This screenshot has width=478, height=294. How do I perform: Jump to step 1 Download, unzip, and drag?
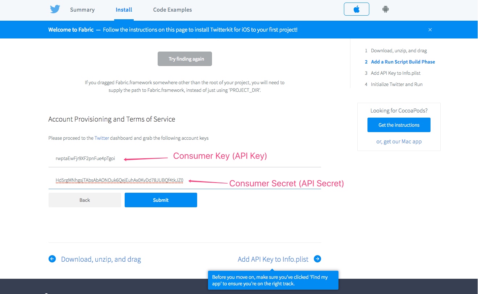399,51
